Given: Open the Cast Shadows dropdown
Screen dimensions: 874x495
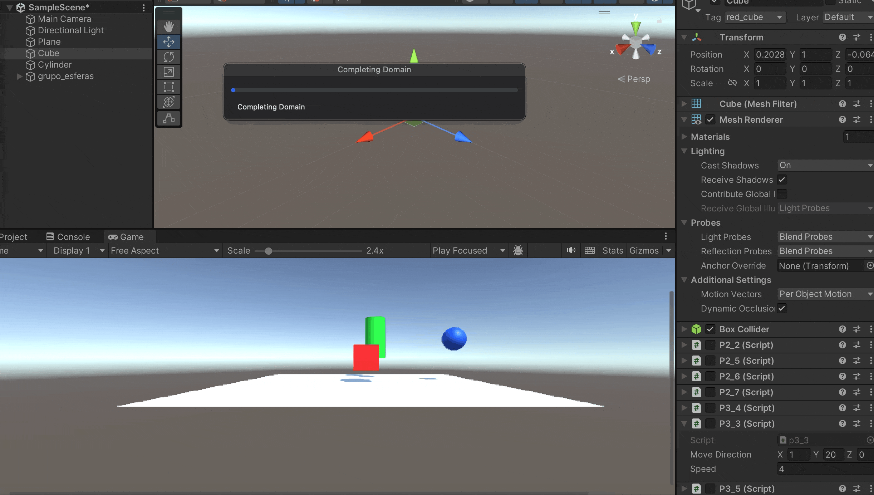Looking at the screenshot, I should (x=825, y=165).
